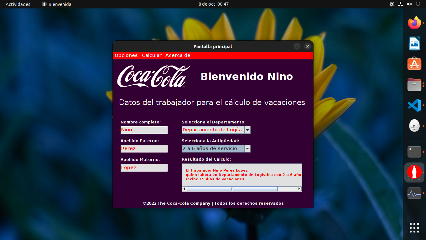This screenshot has height=240, width=426.
Task: Click the result scrollbar right arrow
Action: tap(299, 189)
